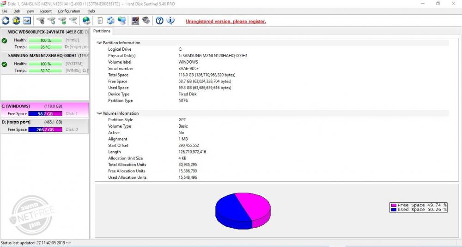Click the Alignment value 1 MB
The width and height of the screenshot is (462, 247).
(183, 139)
